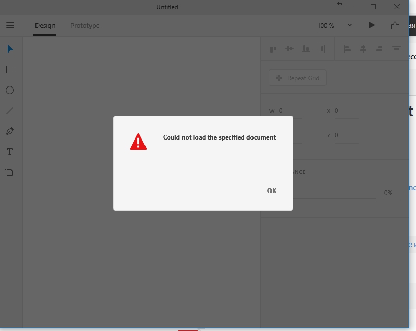The height and width of the screenshot is (331, 416).
Task: Choose the Select arrow tool
Action: click(10, 49)
